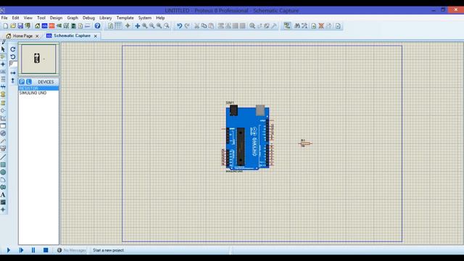The image size is (464, 261).
Task: Open the System menu
Action: tap(145, 18)
